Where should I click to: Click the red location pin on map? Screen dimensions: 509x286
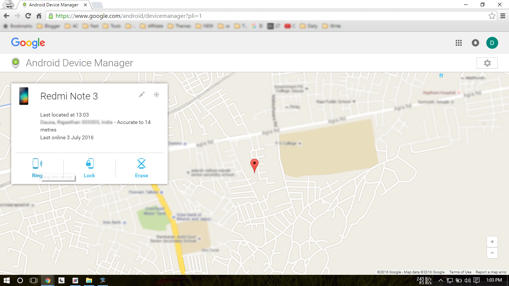tap(255, 165)
